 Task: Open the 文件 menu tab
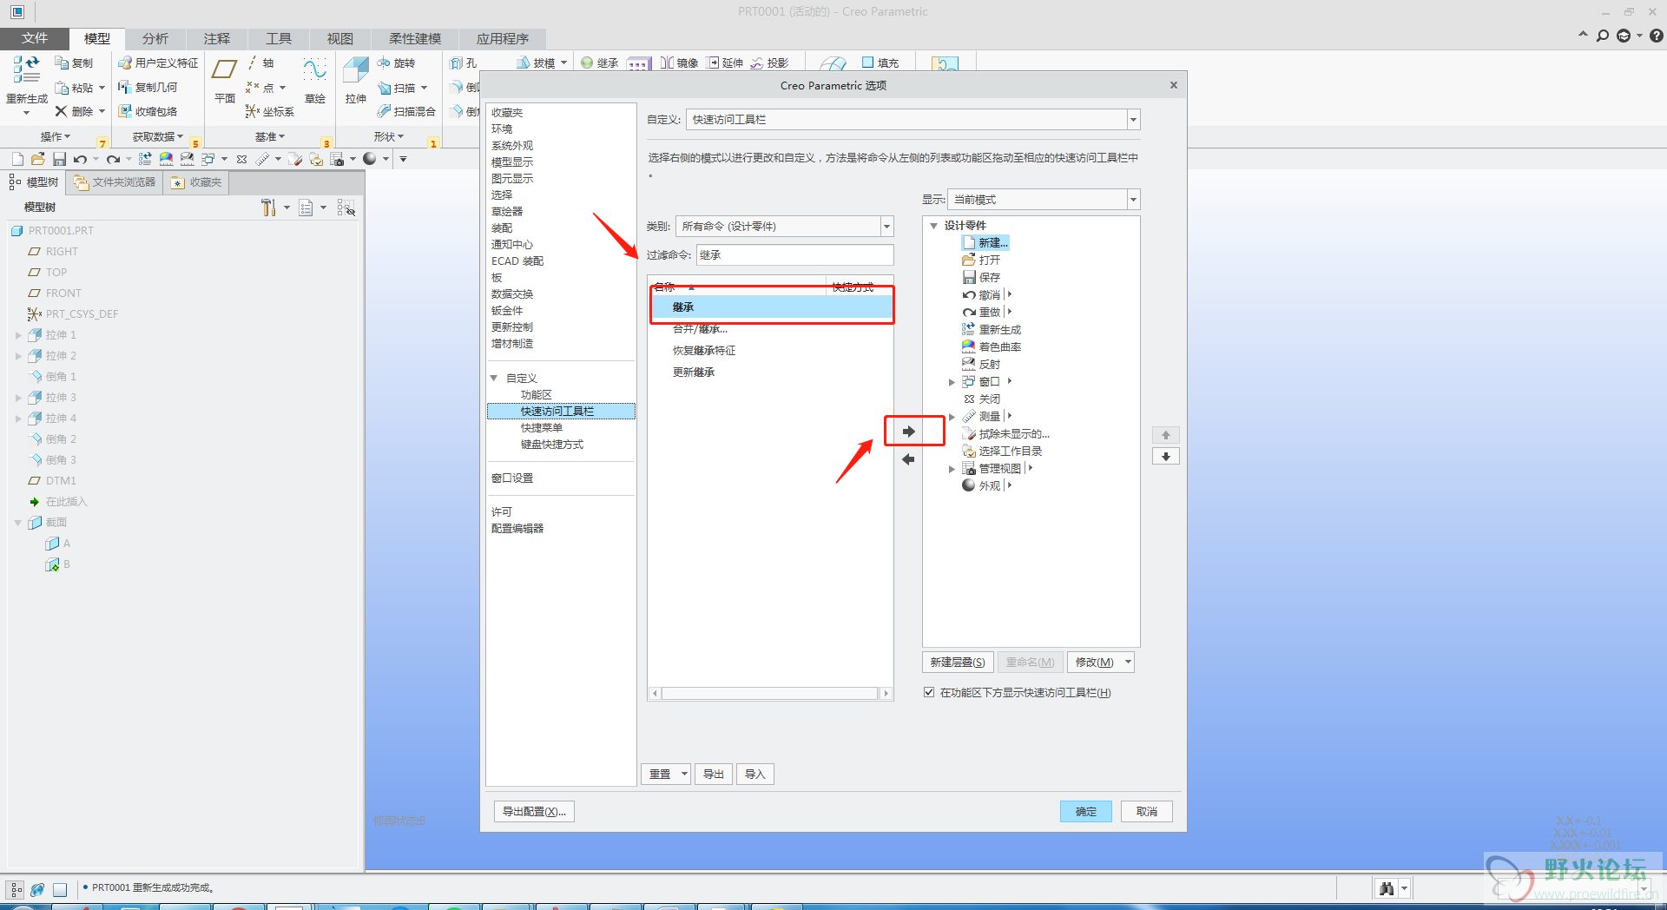point(35,39)
